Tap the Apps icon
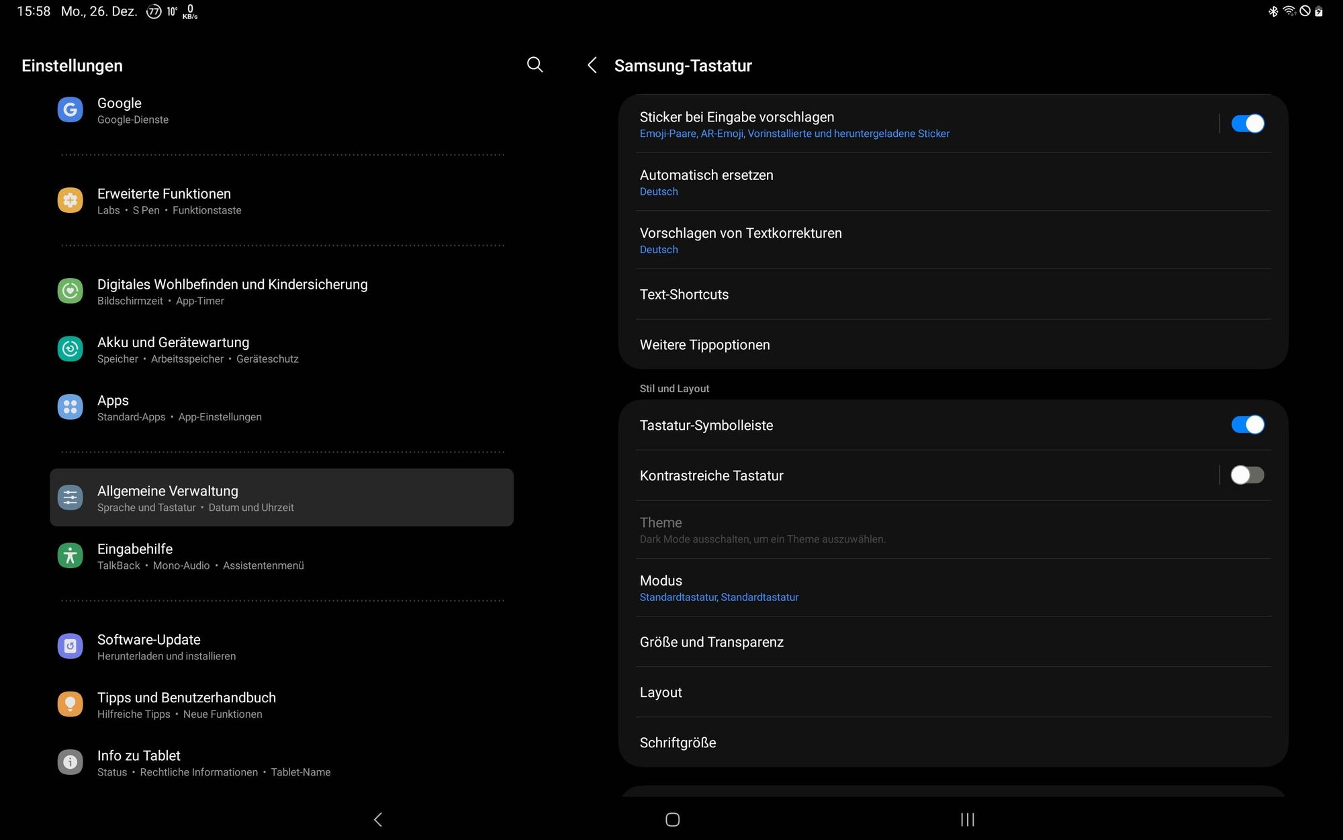The width and height of the screenshot is (1343, 840). [70, 407]
